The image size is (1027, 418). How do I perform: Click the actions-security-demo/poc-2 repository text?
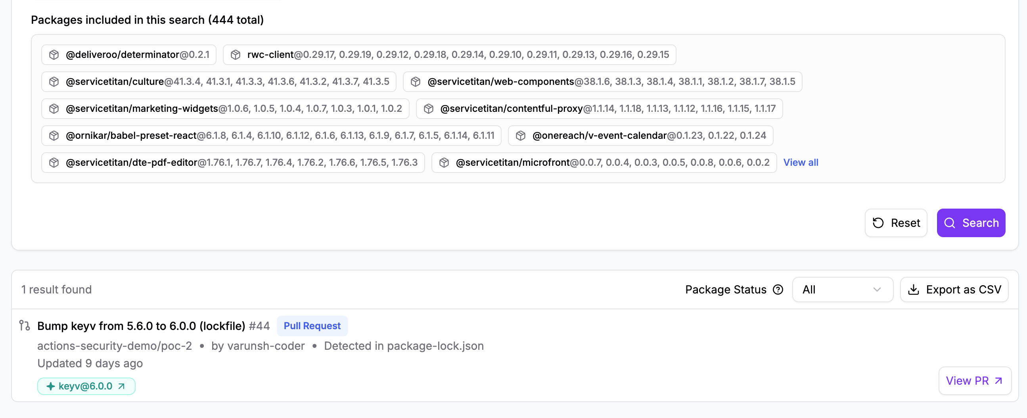pos(115,346)
